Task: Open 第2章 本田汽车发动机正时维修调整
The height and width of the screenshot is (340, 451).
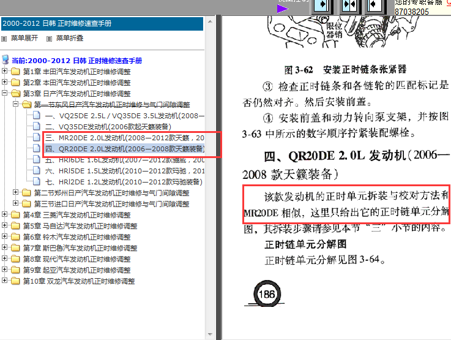Action: point(76,83)
